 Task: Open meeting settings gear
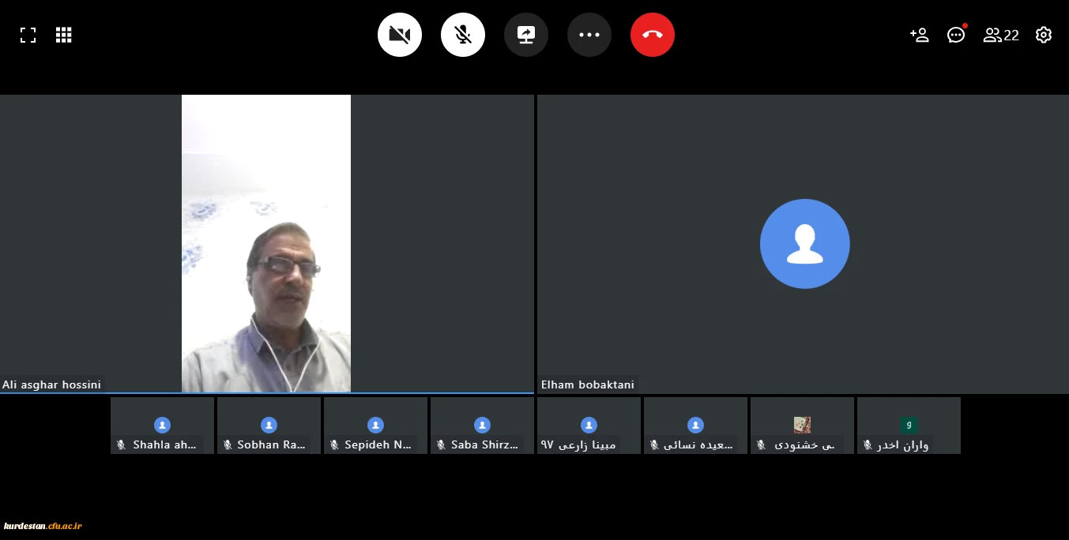click(x=1044, y=35)
